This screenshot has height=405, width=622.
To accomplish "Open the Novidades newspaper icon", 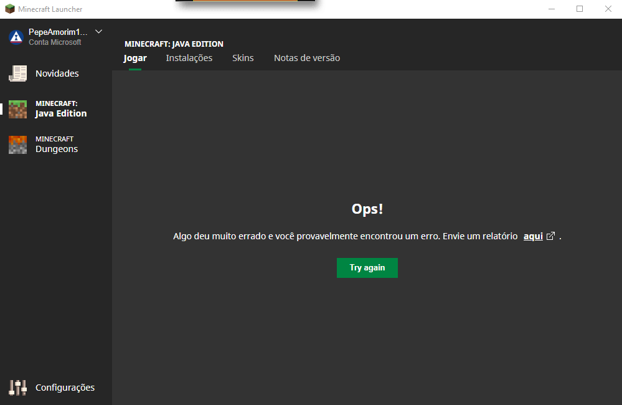I will pos(18,74).
